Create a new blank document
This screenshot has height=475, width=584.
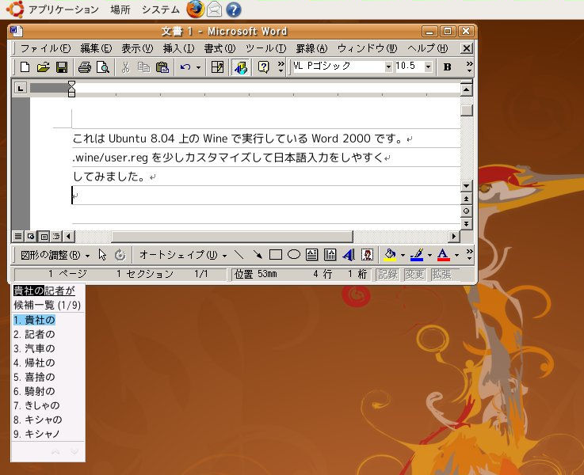click(x=25, y=67)
